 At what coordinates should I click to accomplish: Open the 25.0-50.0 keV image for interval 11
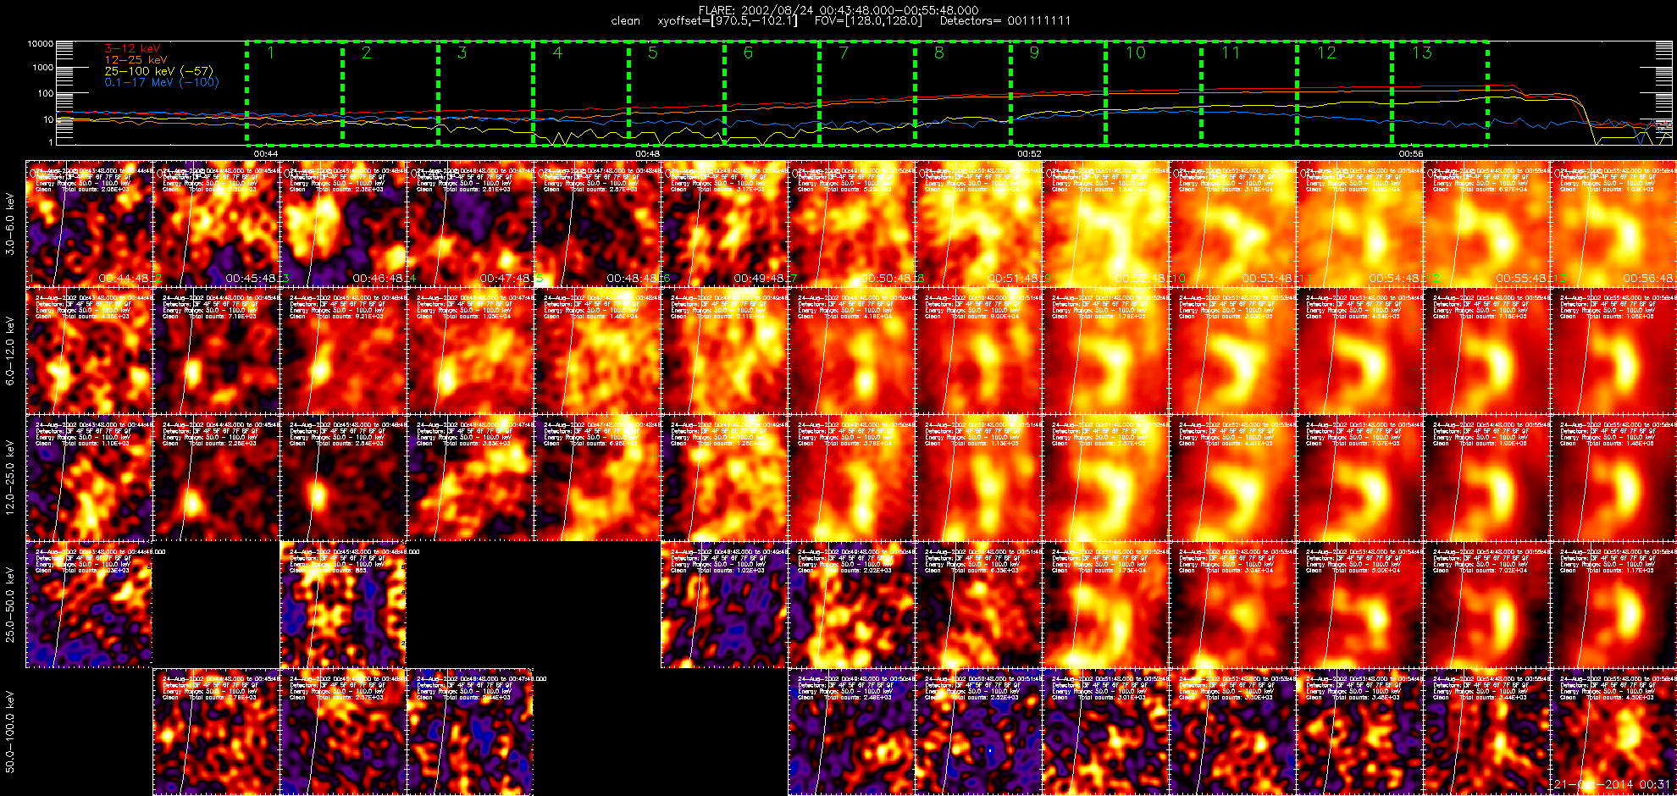point(1359,605)
